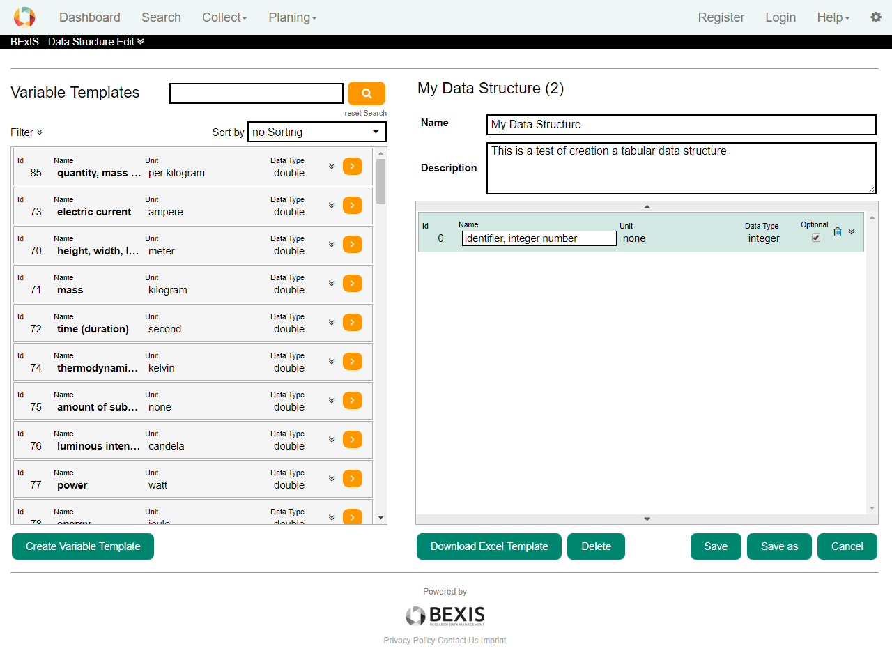Image resolution: width=892 pixels, height=651 pixels.
Task: Open the Dashboard menu item
Action: tap(90, 17)
